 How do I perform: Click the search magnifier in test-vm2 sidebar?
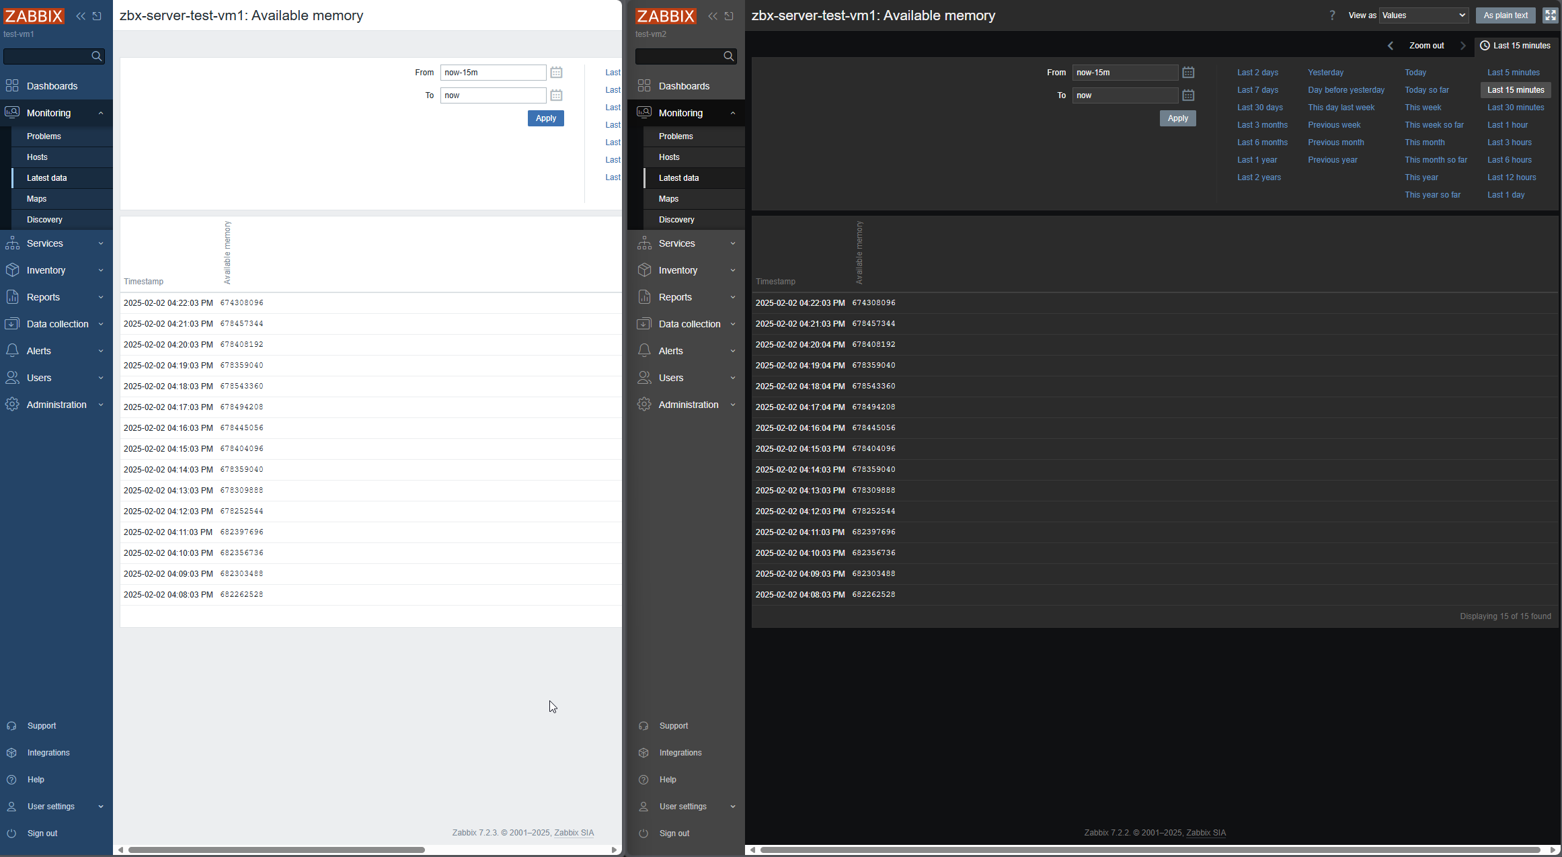coord(729,56)
